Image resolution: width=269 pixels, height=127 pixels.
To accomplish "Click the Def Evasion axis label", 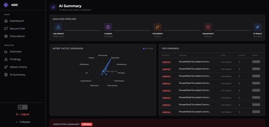I will coord(119,81).
